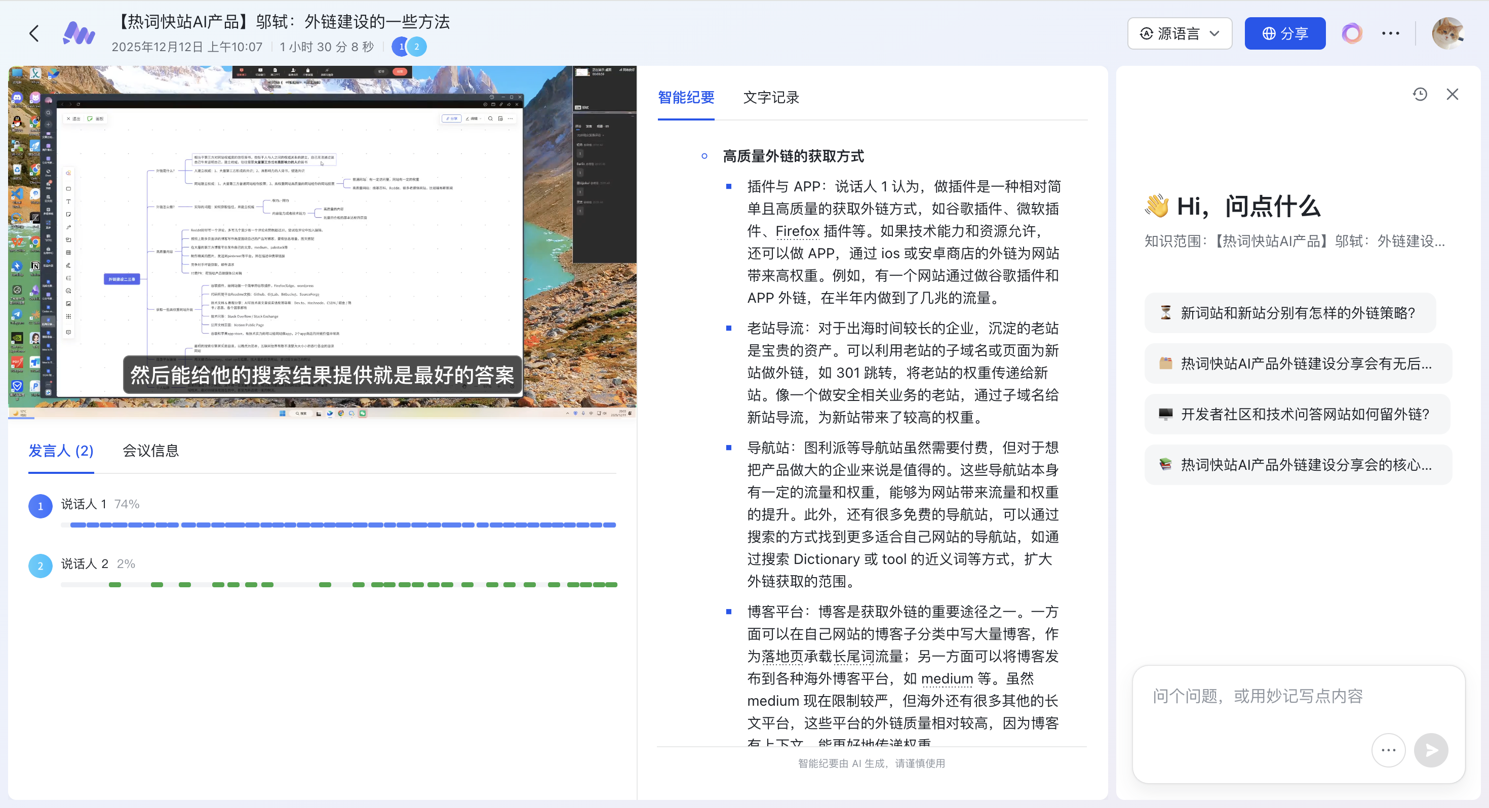The image size is (1489, 808).
Task: Close the Q&A assistant panel
Action: 1452,94
